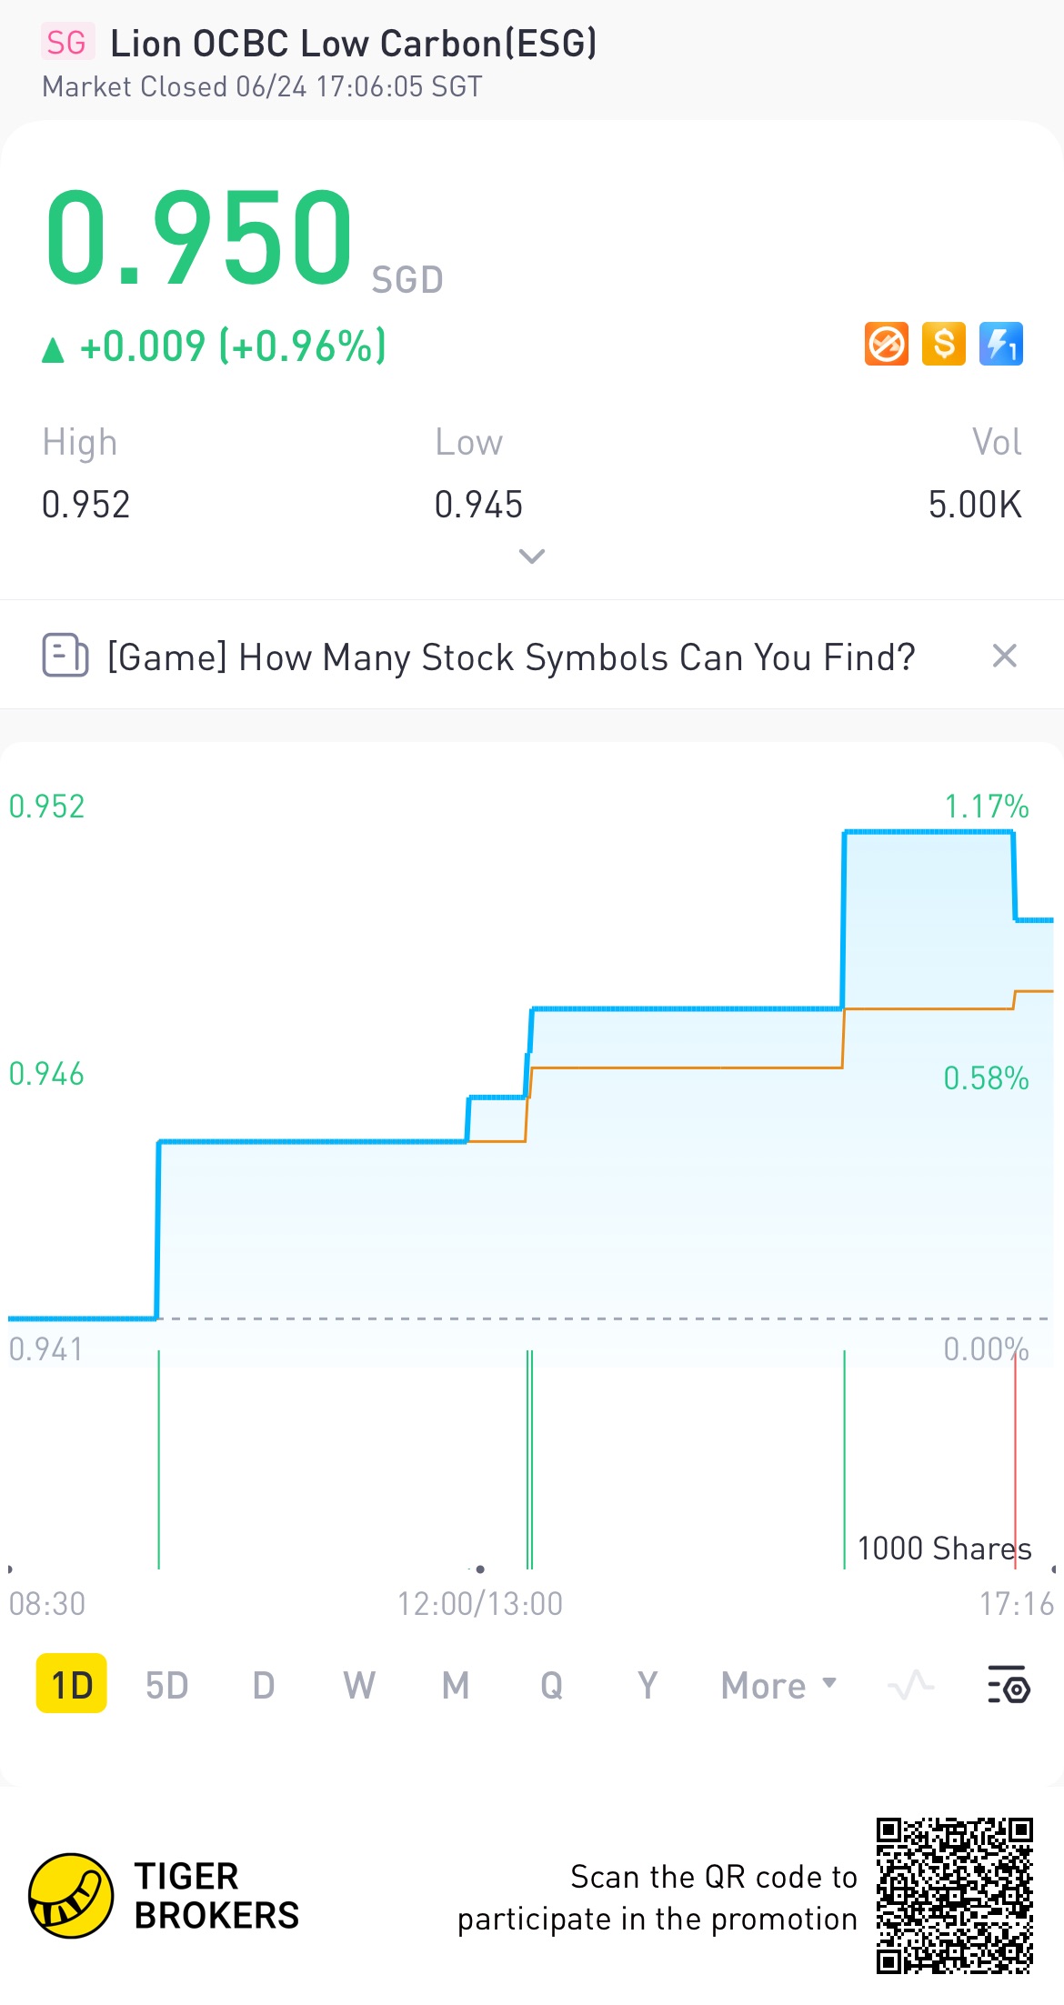This screenshot has width=1064, height=2005.
Task: Tap the 0.950 SGD price
Action: pyautogui.click(x=200, y=238)
